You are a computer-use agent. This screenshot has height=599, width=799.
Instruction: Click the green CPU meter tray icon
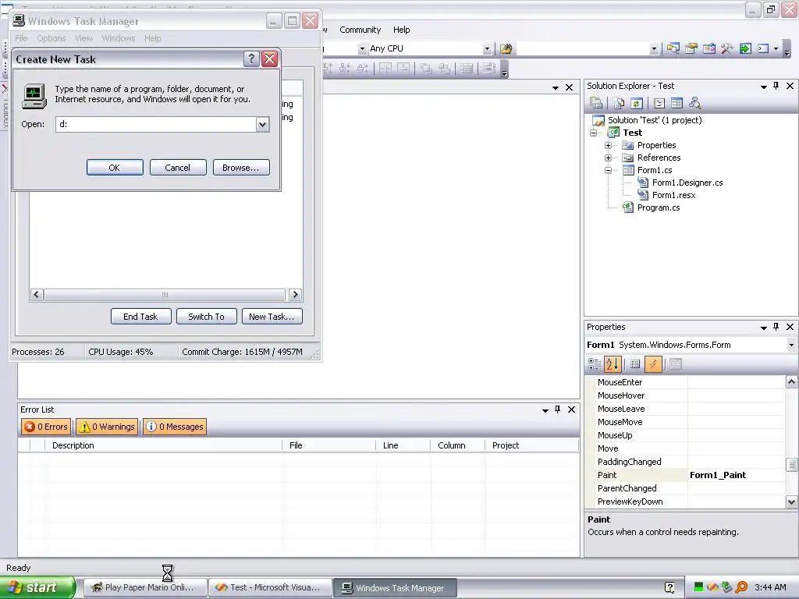[x=698, y=587]
